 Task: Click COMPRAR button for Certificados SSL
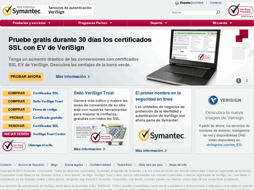pos(16,93)
